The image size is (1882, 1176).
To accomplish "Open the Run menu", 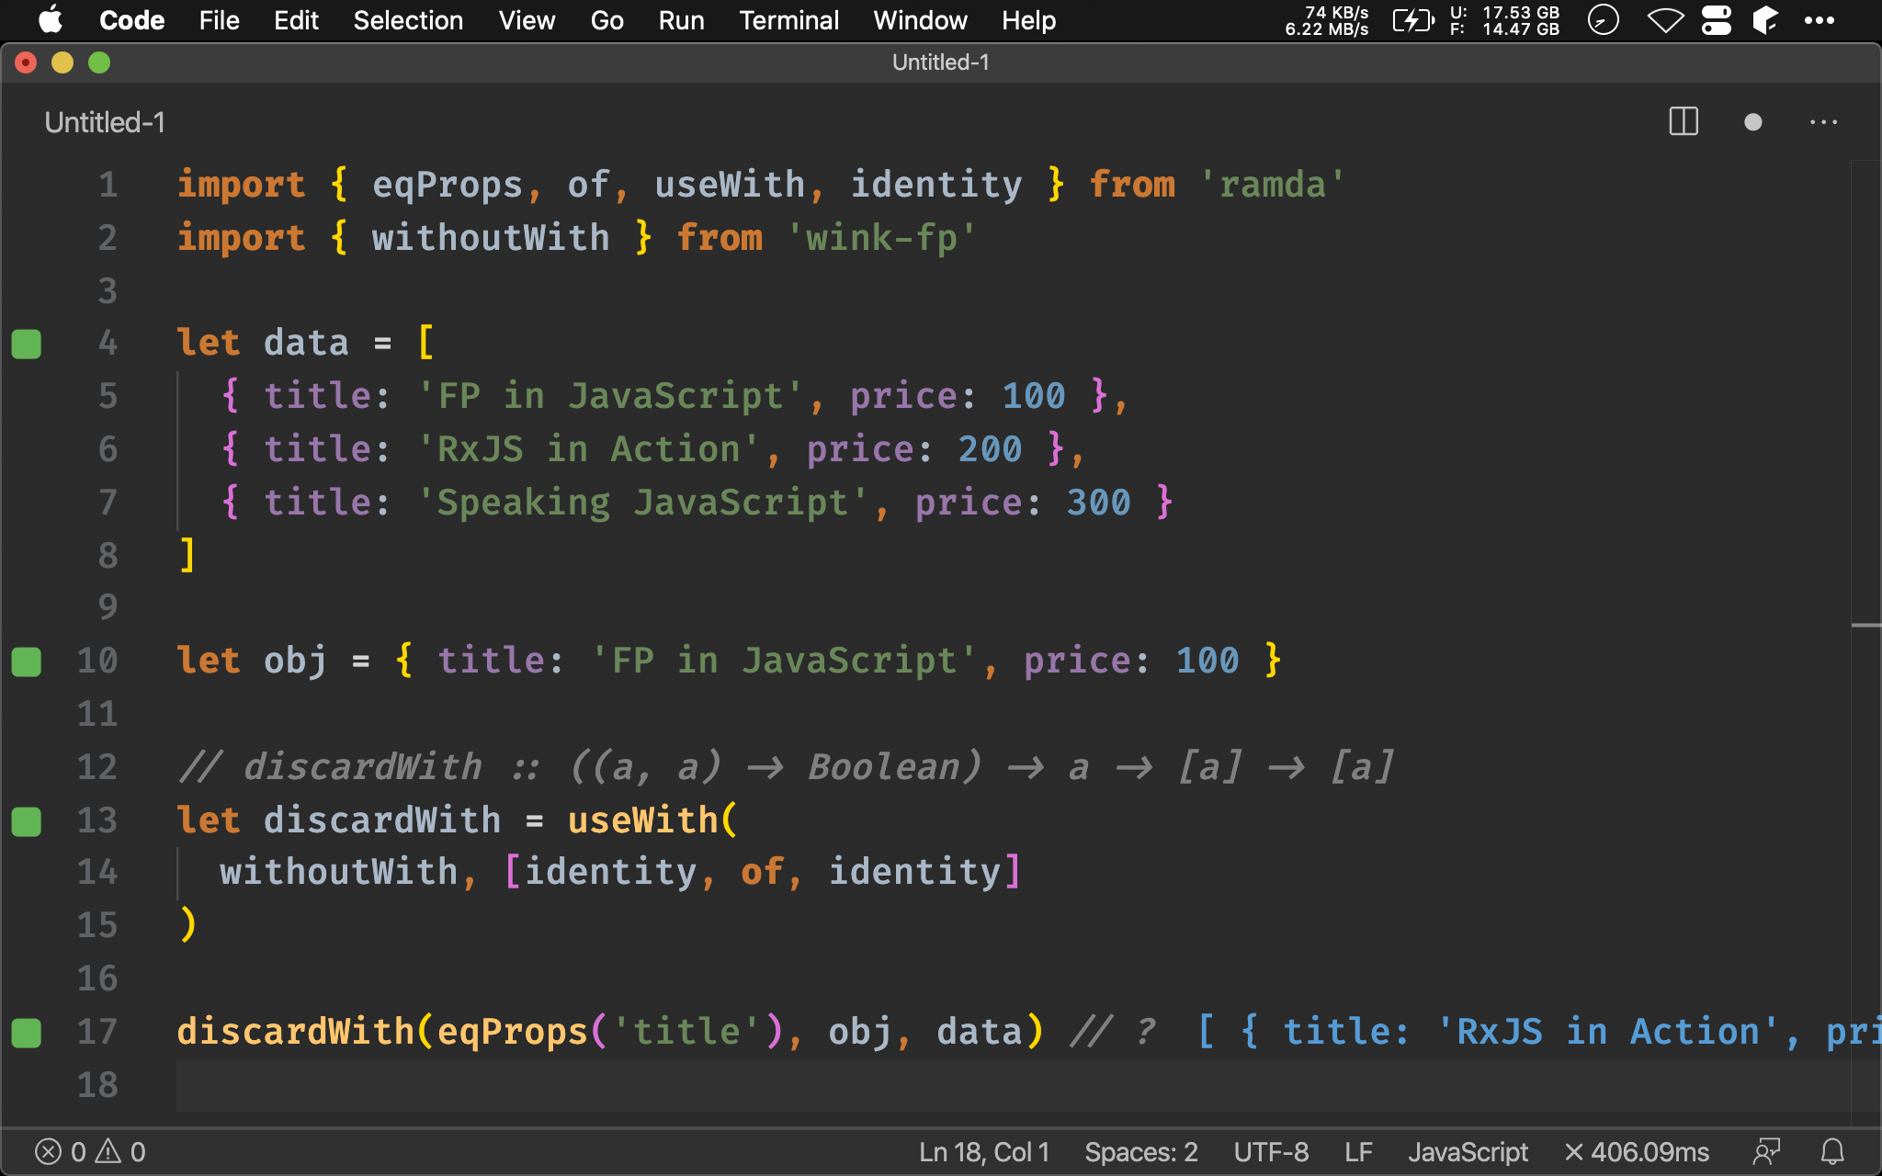I will click(x=681, y=20).
